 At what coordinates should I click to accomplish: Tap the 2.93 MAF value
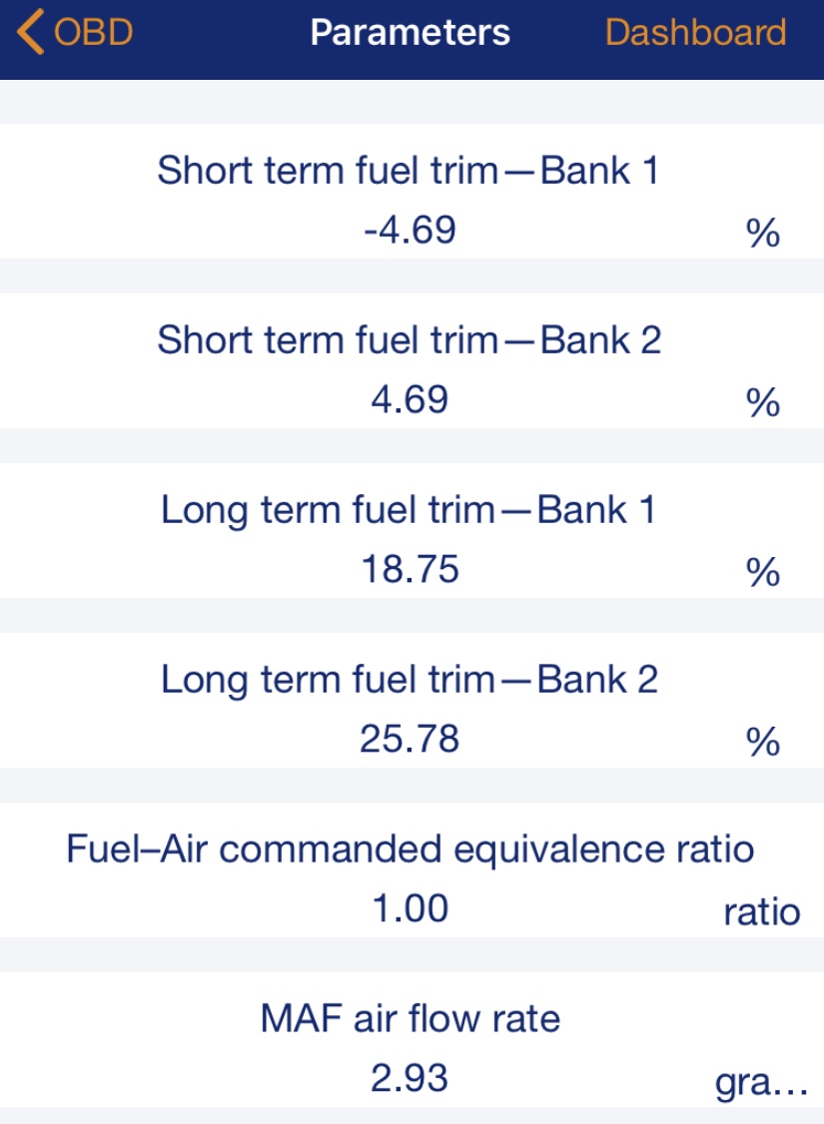click(x=410, y=1079)
